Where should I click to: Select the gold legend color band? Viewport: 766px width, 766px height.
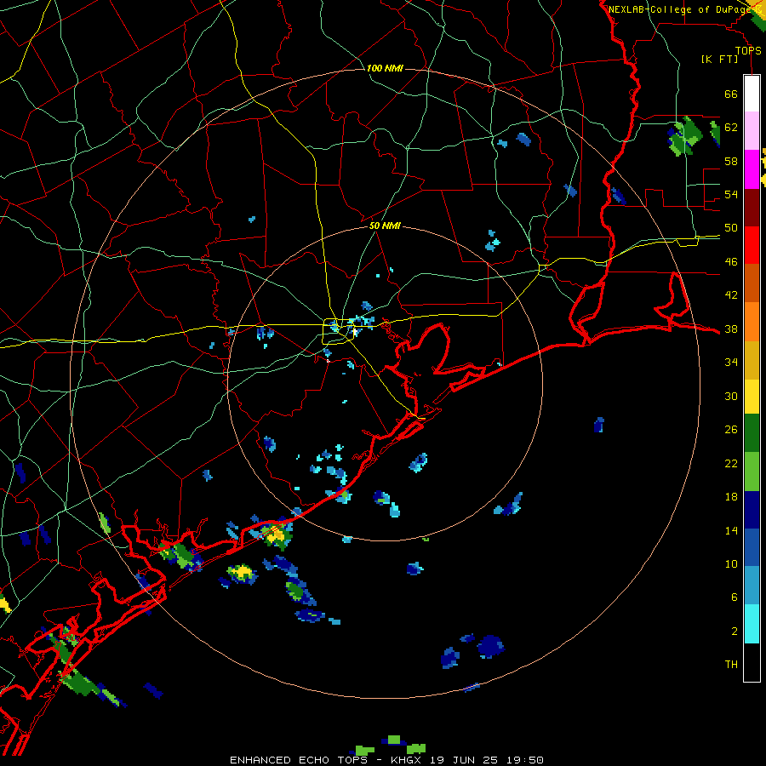click(x=752, y=360)
